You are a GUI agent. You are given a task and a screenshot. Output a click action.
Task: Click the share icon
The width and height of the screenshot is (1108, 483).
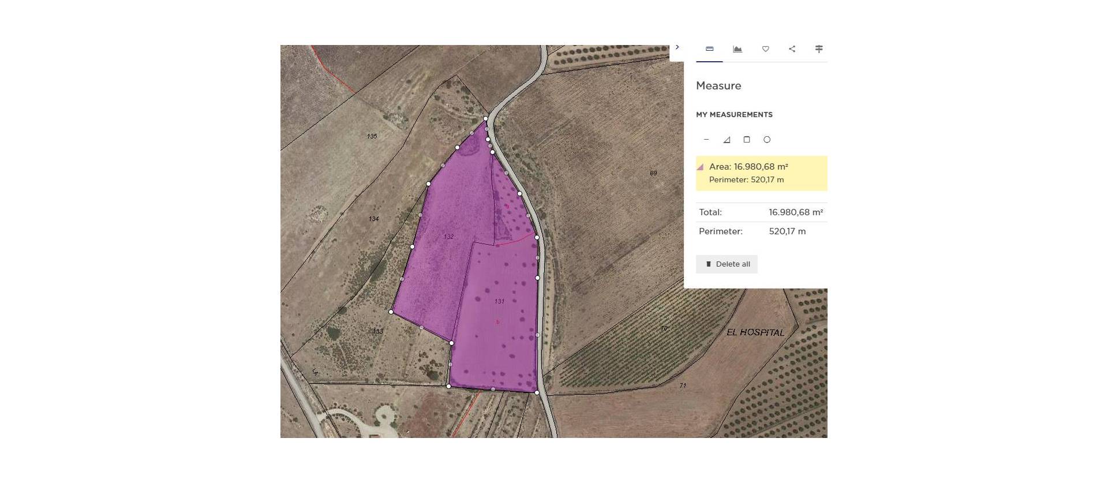[x=792, y=49]
